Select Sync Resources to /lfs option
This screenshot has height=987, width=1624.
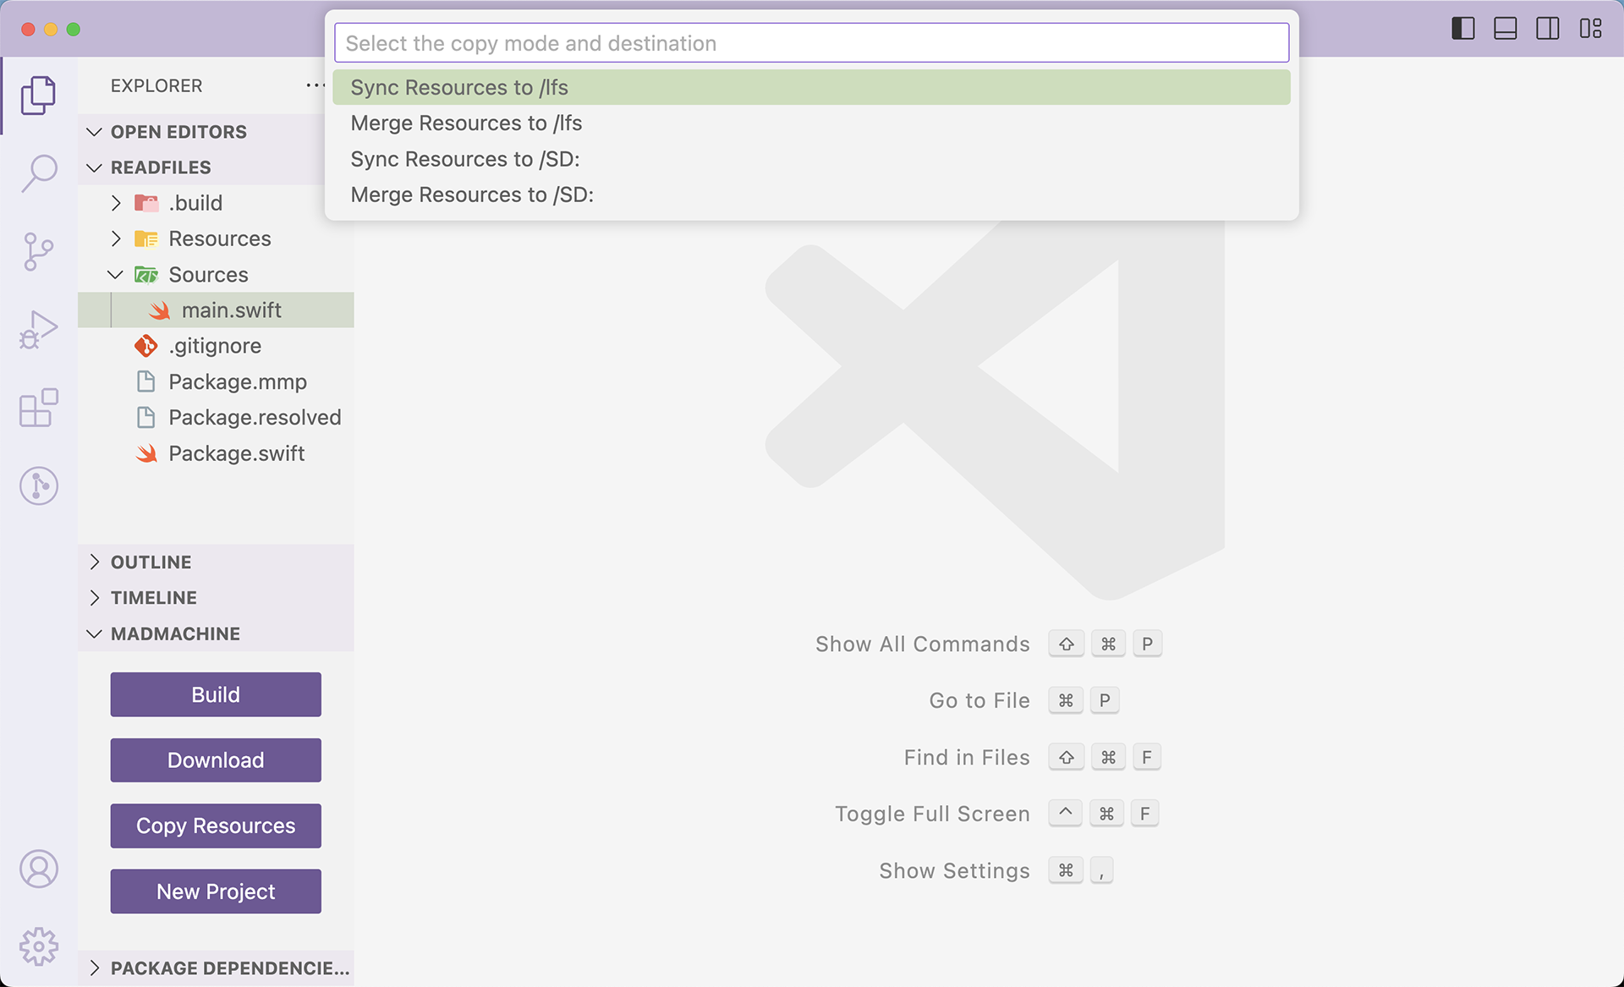[812, 85]
